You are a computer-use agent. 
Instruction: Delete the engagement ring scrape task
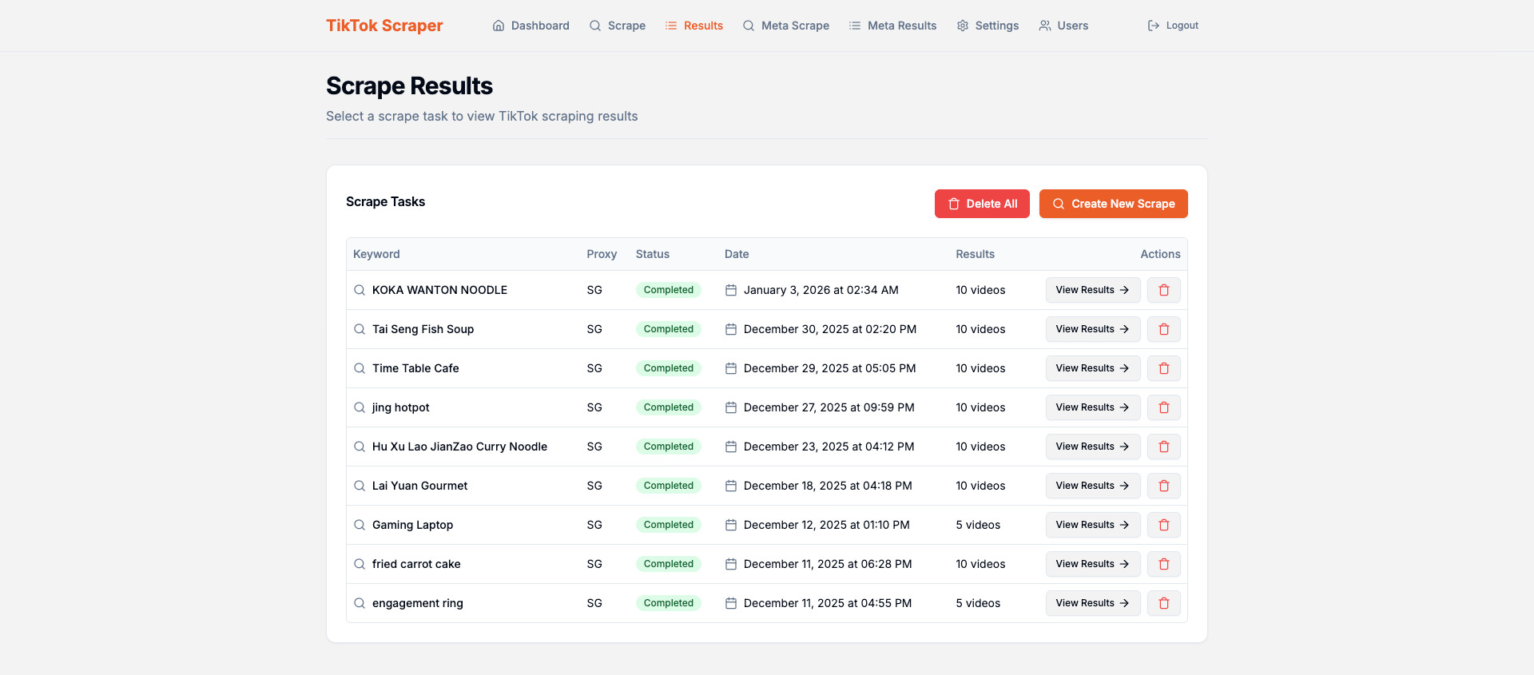[x=1163, y=603]
